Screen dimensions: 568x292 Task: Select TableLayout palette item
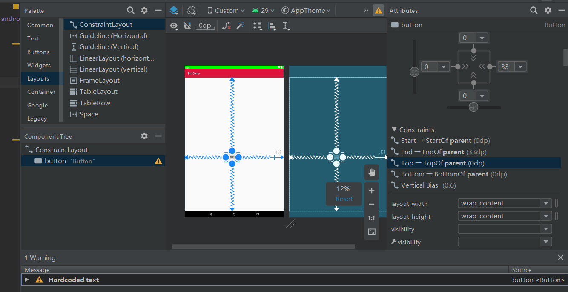(x=114, y=92)
